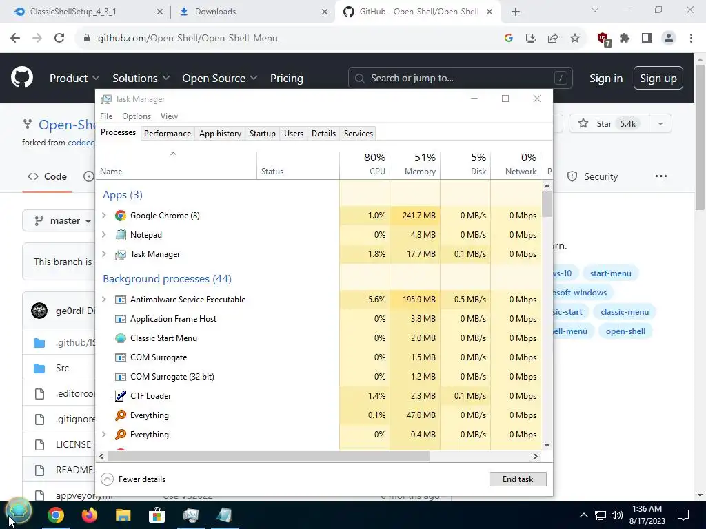Open the Security tab in GitHub repo
This screenshot has height=529, width=706.
tap(592, 176)
